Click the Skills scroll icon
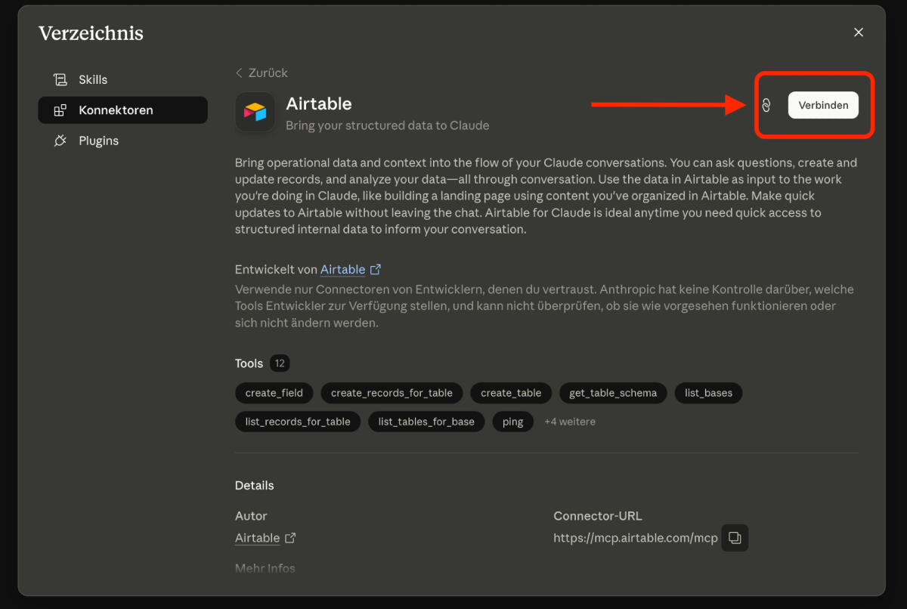 [60, 79]
